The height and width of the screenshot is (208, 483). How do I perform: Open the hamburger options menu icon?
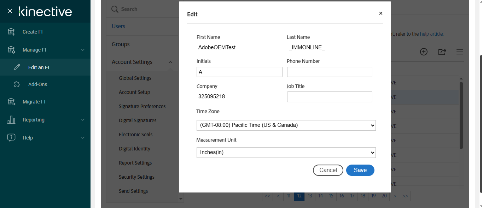[x=460, y=52]
